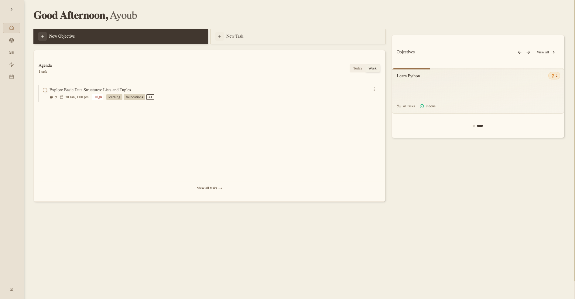Click the 30 Jan, 1:00 pm date
The image size is (575, 299).
77,97
